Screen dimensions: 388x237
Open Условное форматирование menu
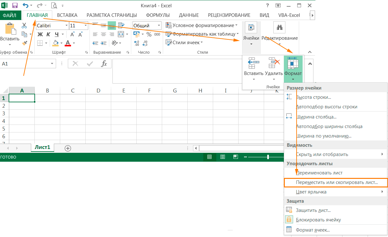(202, 25)
